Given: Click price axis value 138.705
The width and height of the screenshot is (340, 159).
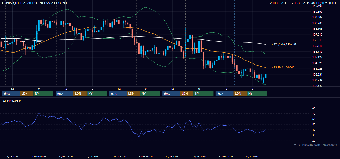Looking at the screenshot, I should pos(318,23).
